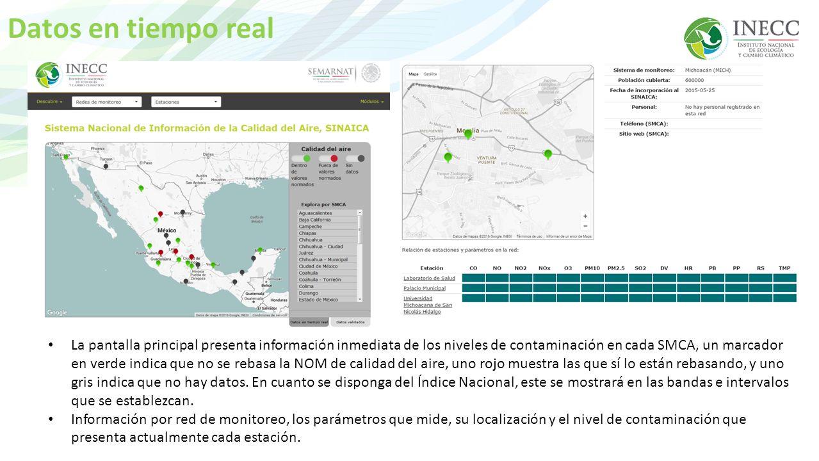Click the INECC logo in SINAICA page header

pyautogui.click(x=71, y=75)
